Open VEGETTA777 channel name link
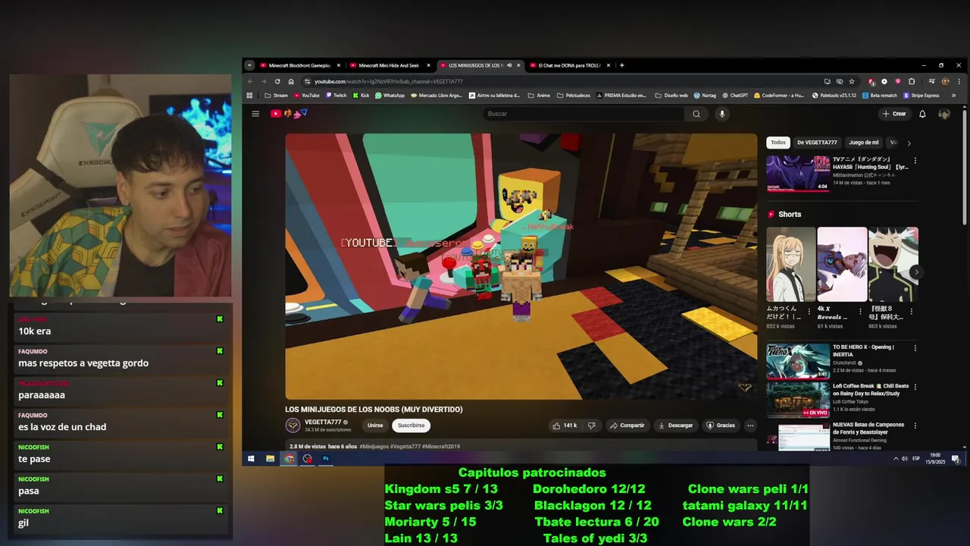The width and height of the screenshot is (970, 546). pyautogui.click(x=323, y=422)
